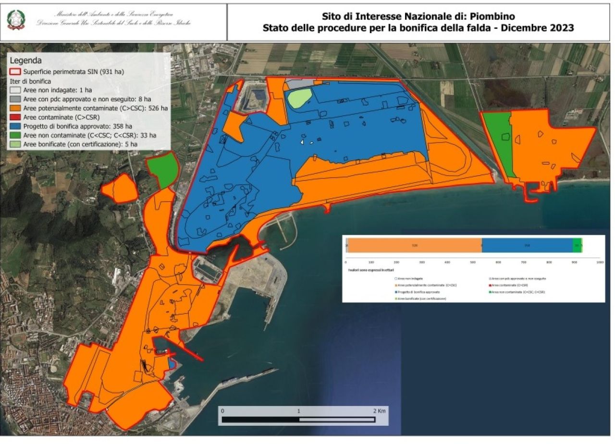
Task: Click the orange 526 segment of bar chart
Action: click(x=414, y=245)
